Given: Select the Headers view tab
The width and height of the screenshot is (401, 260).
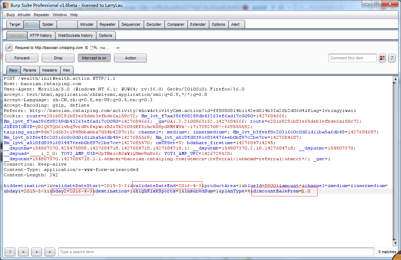Looking at the screenshot, I should [x=49, y=70].
